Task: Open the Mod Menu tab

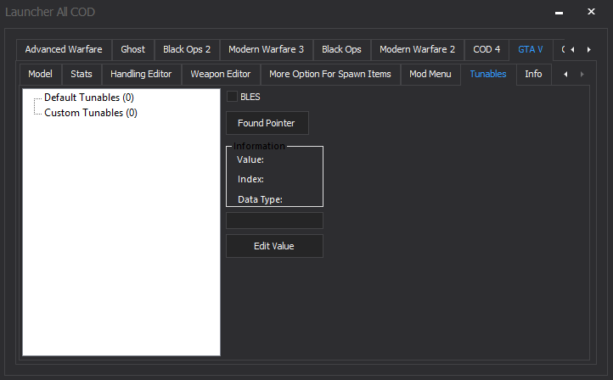Action: 430,74
